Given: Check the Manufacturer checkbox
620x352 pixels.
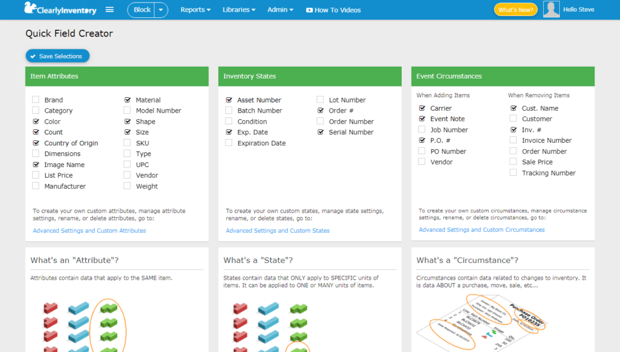Looking at the screenshot, I should pos(35,186).
